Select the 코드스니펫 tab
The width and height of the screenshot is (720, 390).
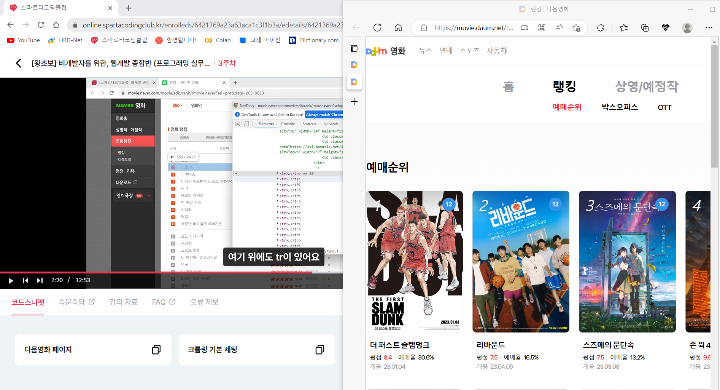(28, 302)
